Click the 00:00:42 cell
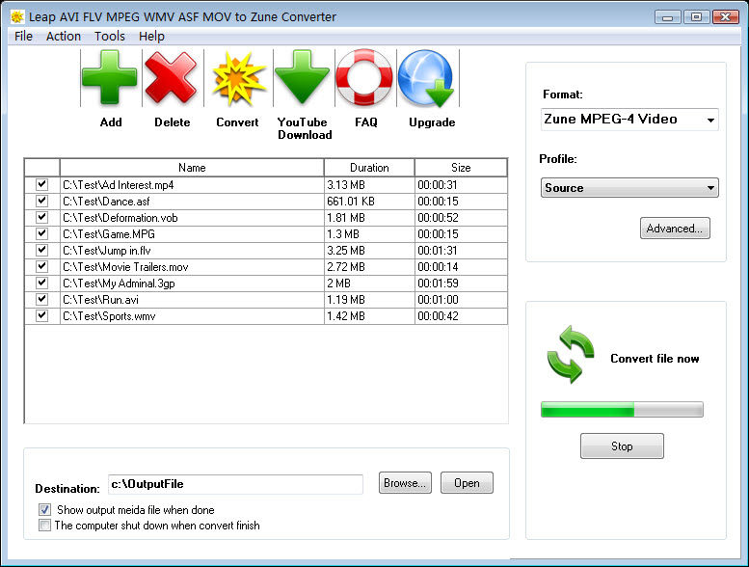The width and height of the screenshot is (749, 567). pos(461,315)
